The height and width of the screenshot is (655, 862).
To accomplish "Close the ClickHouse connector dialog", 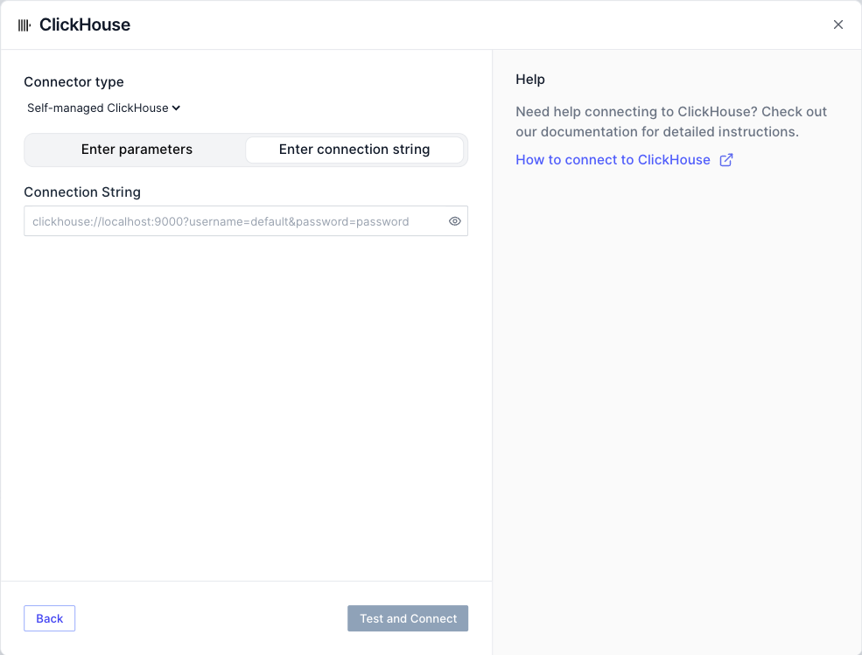I will coord(837,24).
